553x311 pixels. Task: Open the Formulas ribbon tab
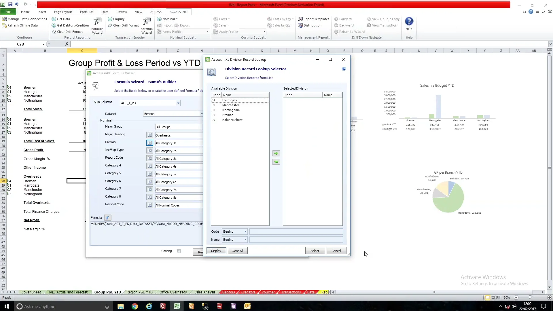click(x=87, y=12)
